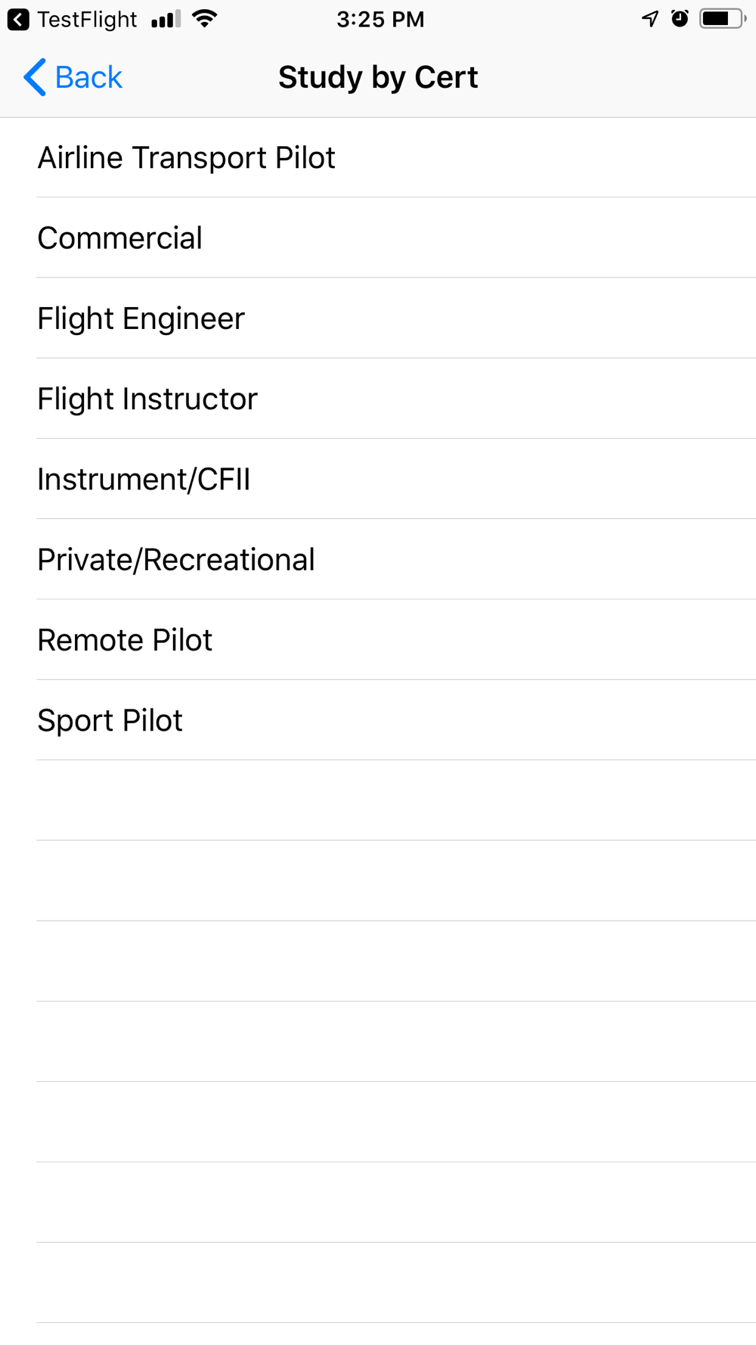
Task: Tap the TestFlight return arrow icon
Action: [18, 20]
